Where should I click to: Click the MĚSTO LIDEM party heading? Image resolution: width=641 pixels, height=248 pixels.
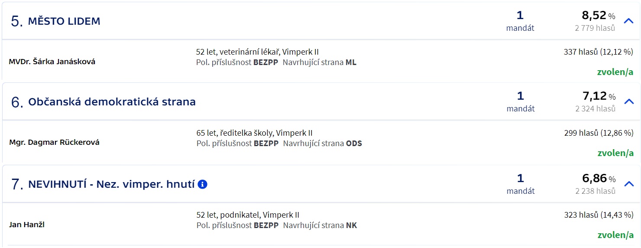coord(64,21)
